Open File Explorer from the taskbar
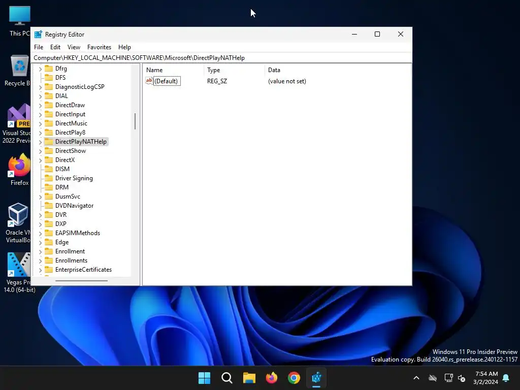 249,378
